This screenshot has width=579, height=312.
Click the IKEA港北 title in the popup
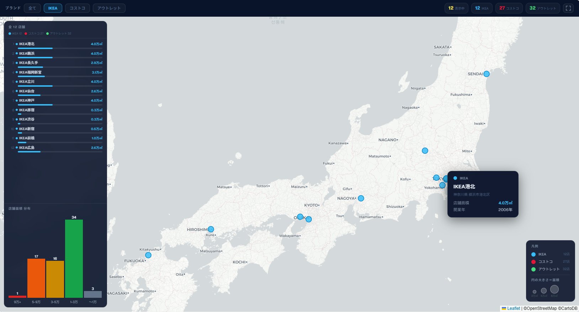click(464, 187)
